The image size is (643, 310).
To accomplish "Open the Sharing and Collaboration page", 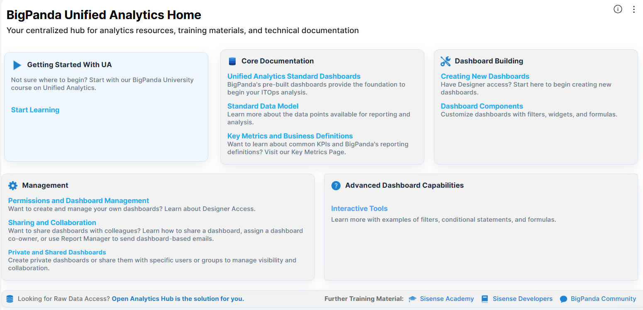I will pos(52,223).
